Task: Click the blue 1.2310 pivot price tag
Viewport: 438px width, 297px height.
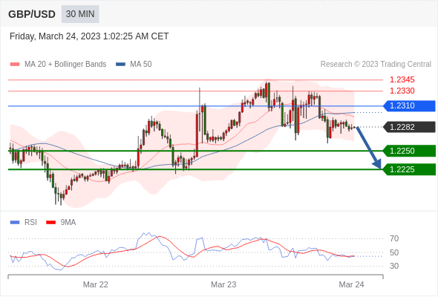Action: coord(409,106)
